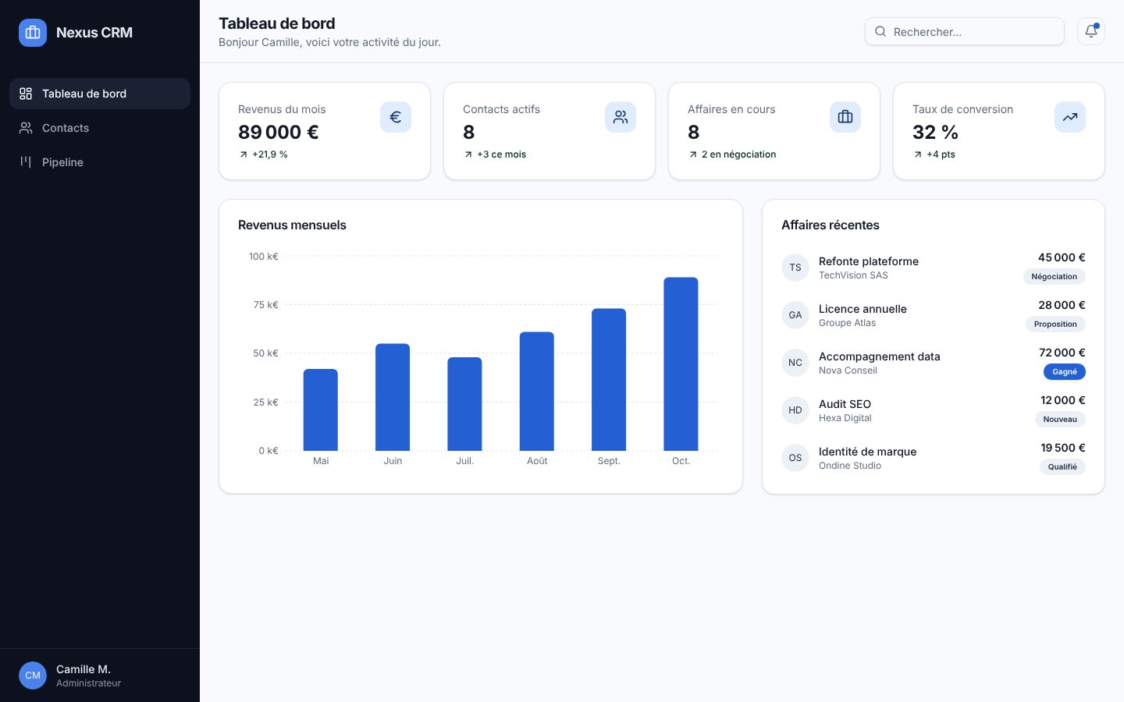The width and height of the screenshot is (1124, 702).
Task: Open the Tableau de bord menu item
Action: pos(100,94)
